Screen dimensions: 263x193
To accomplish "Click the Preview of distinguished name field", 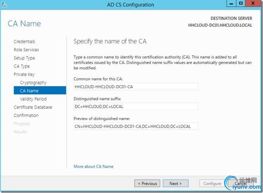I will (136, 126).
